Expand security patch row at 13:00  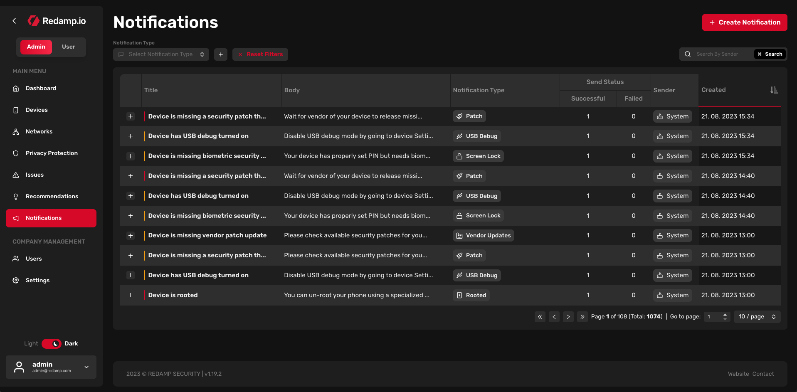click(131, 256)
